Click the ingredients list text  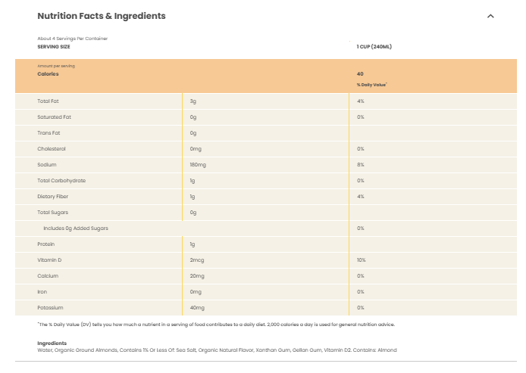[217, 350]
